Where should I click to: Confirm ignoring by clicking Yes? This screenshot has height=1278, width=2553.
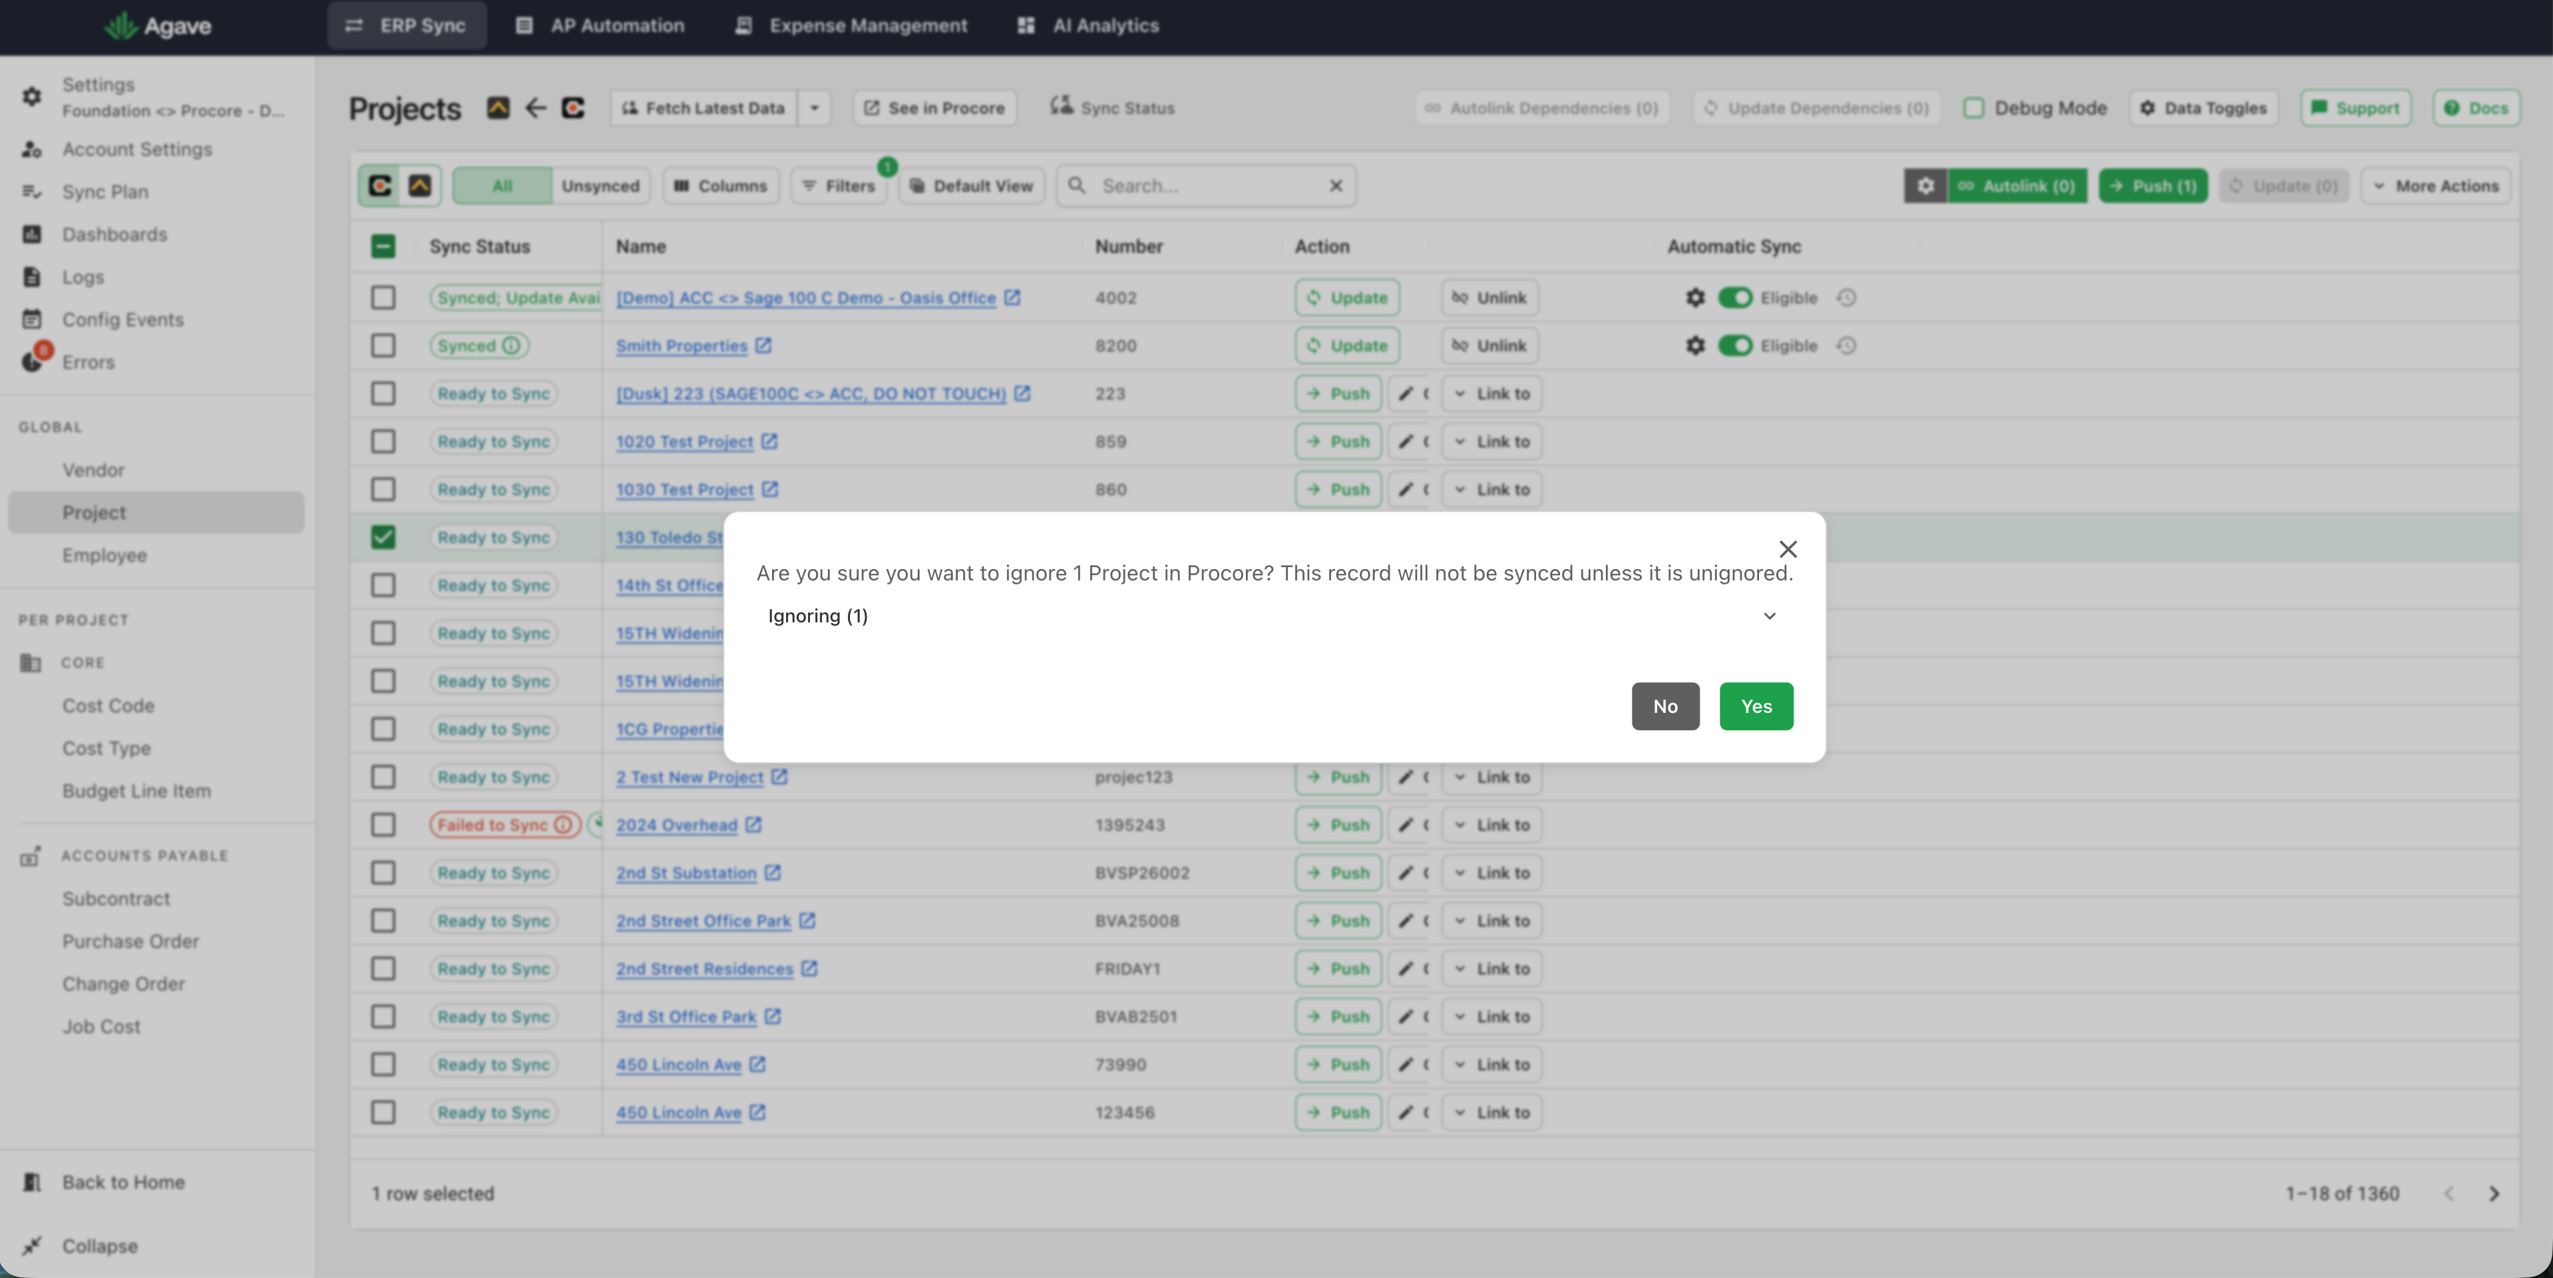click(x=1756, y=706)
